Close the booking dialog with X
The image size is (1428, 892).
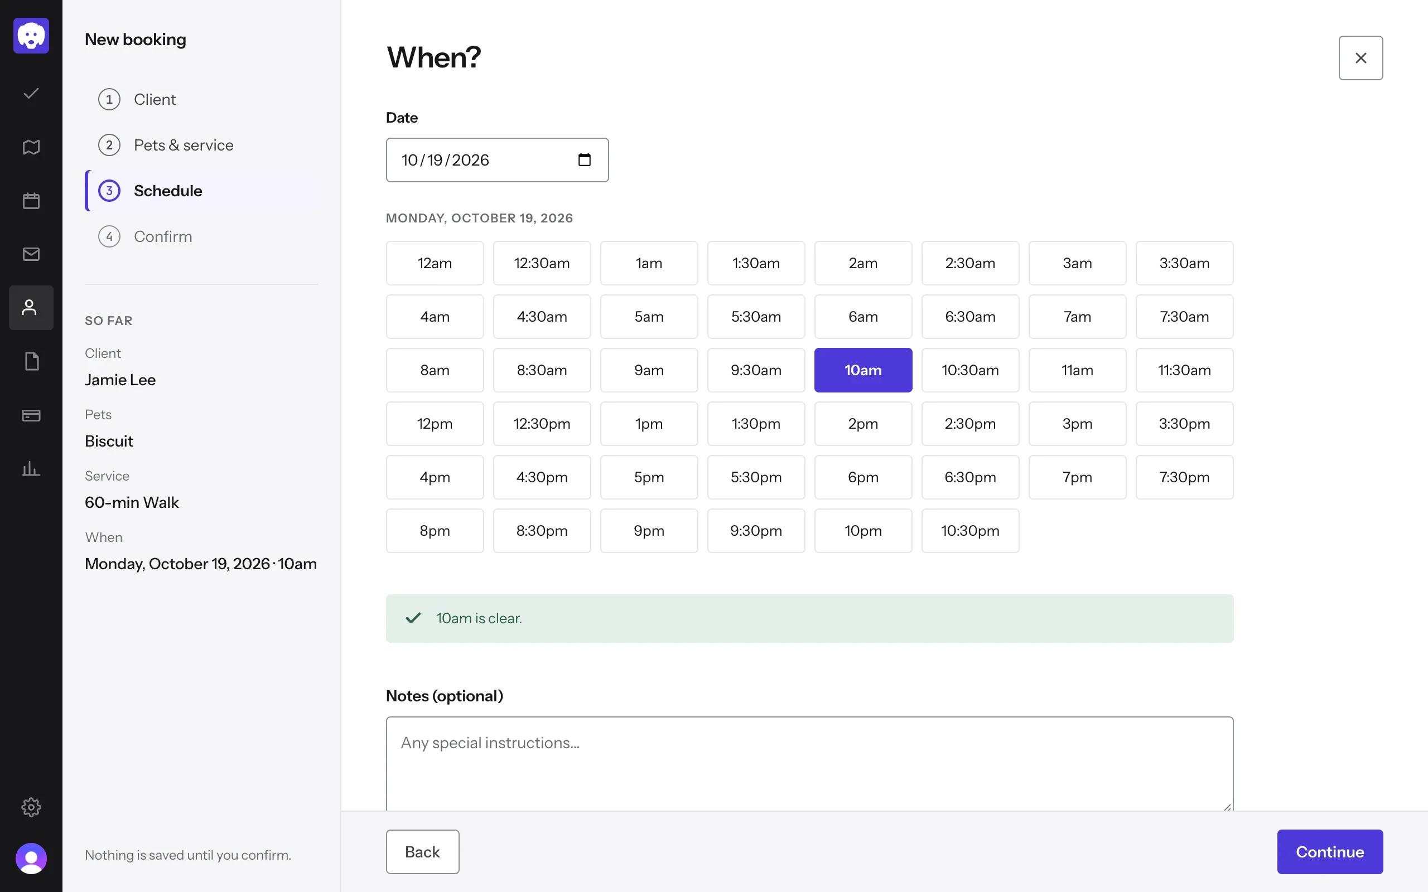click(1361, 58)
